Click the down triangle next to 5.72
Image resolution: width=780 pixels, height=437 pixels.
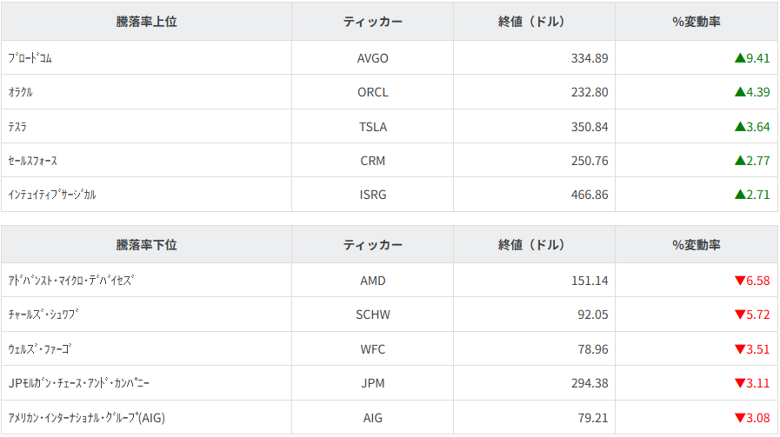740,315
